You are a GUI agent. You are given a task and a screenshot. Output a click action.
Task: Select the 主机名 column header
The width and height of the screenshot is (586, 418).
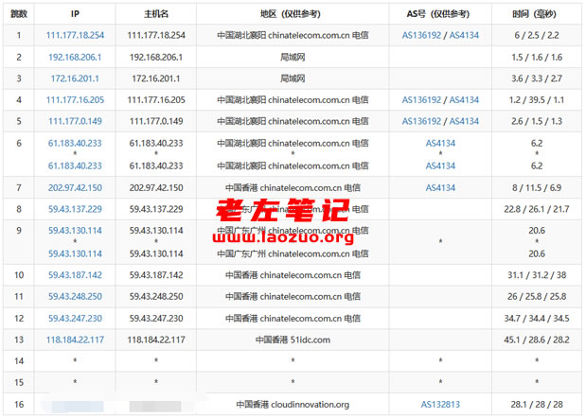click(157, 14)
